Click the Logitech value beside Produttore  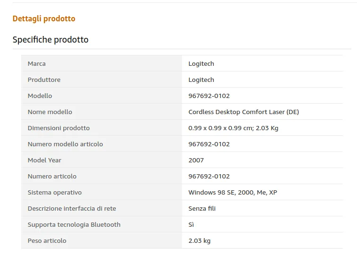[201, 80]
